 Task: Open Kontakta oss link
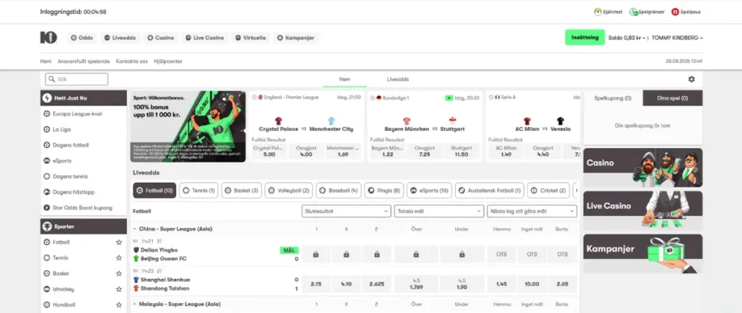pos(132,61)
